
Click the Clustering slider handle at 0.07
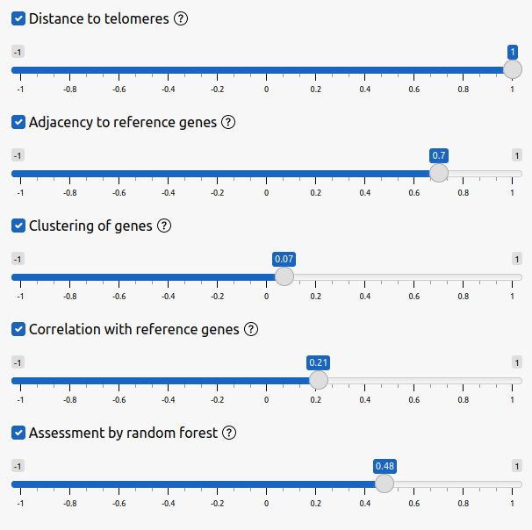284,276
